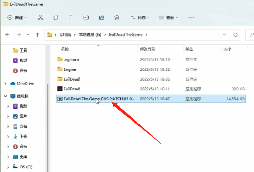
Task: Open 文档 under 此电脑
Action: [x=20, y=126]
